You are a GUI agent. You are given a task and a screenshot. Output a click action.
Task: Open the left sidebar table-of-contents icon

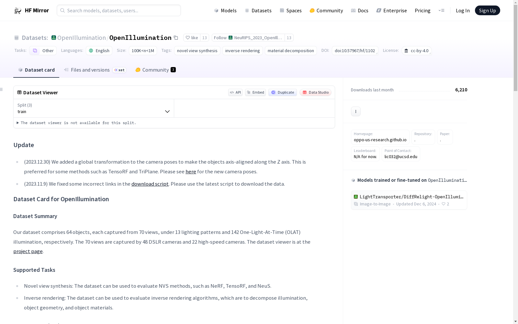coord(2,89)
